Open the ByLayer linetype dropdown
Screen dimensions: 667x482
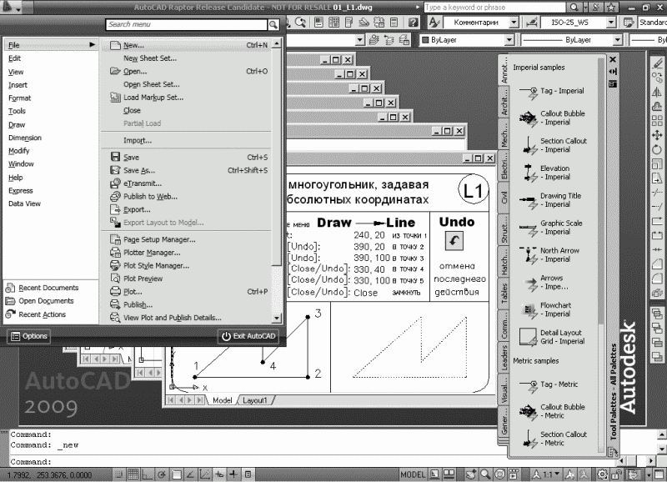click(x=618, y=40)
